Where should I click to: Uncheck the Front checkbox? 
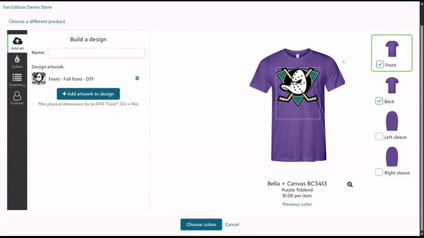(x=380, y=65)
